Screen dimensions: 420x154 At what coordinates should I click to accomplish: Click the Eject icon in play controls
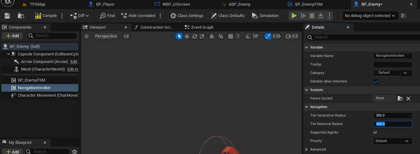pos(321,16)
